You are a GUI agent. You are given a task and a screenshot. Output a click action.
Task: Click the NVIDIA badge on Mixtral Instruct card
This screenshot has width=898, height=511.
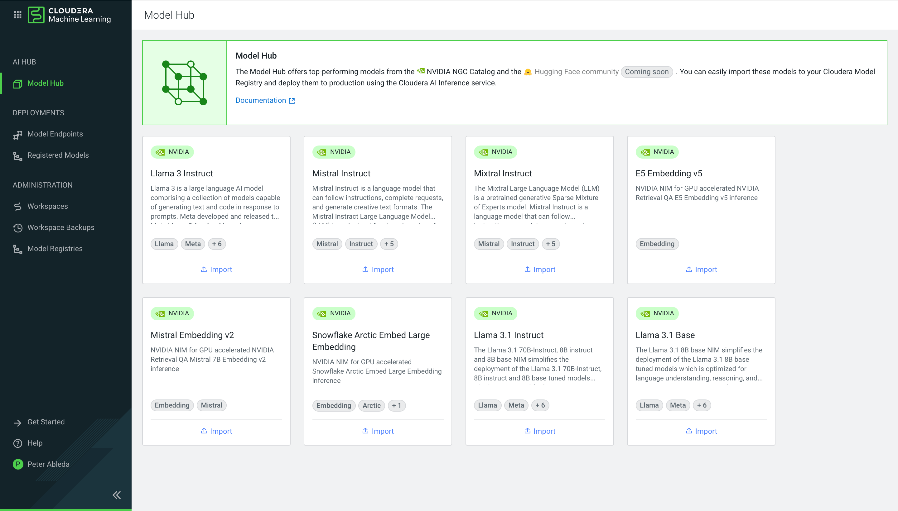tap(495, 152)
